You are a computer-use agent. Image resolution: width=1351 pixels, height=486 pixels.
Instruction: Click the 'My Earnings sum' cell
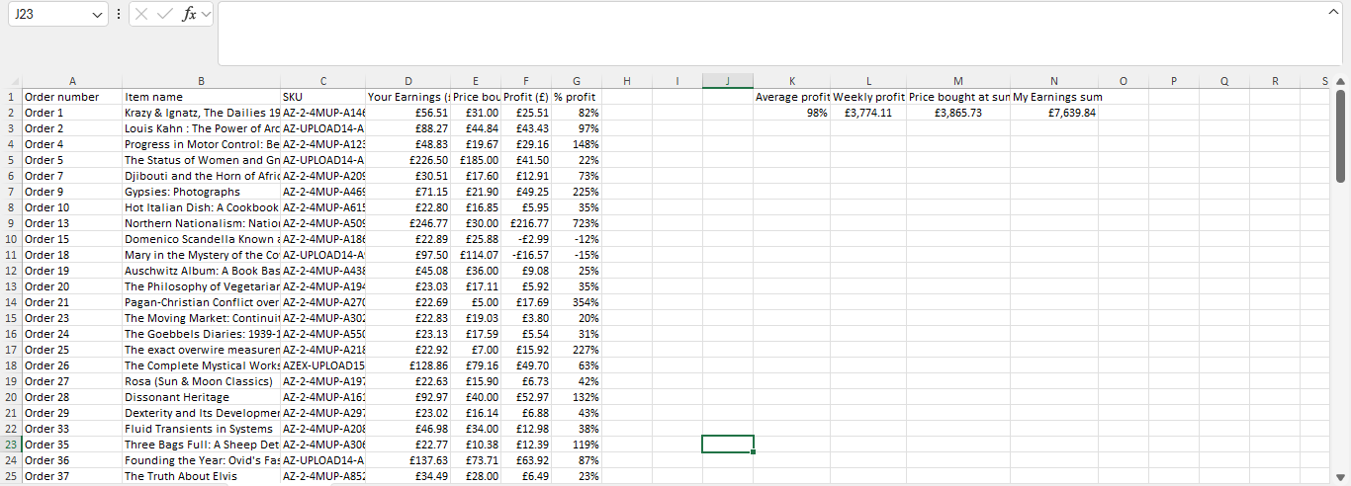click(1053, 97)
